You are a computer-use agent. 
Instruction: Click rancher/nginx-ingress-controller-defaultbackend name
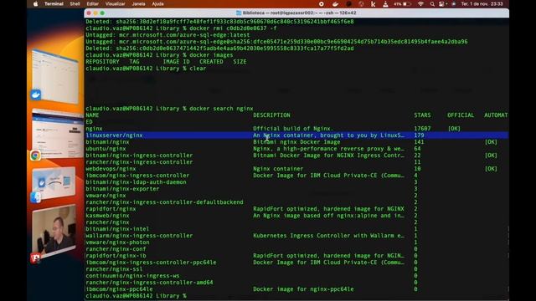click(164, 202)
